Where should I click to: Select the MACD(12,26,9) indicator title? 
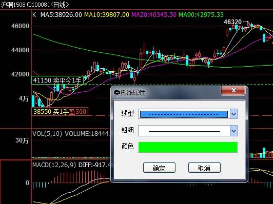point(54,165)
